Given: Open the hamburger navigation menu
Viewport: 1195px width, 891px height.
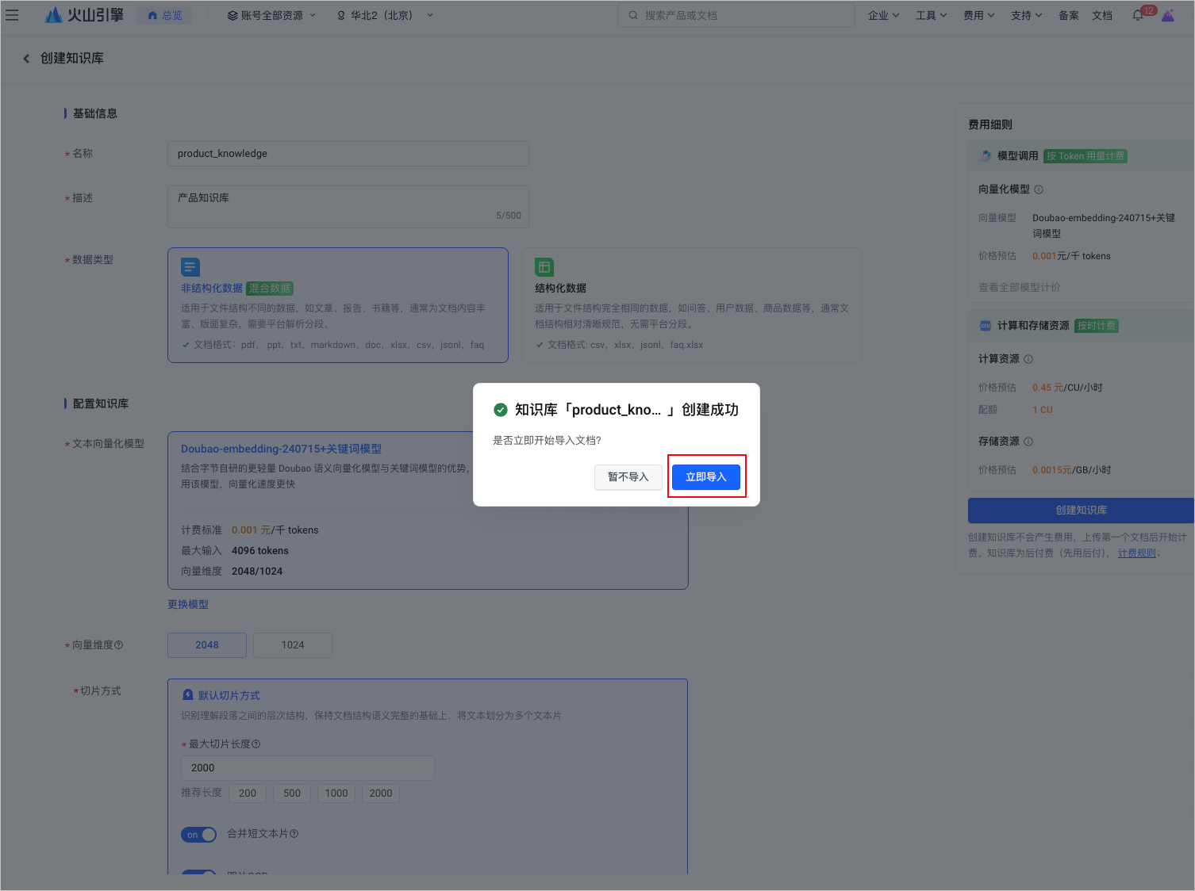Looking at the screenshot, I should (x=12, y=15).
